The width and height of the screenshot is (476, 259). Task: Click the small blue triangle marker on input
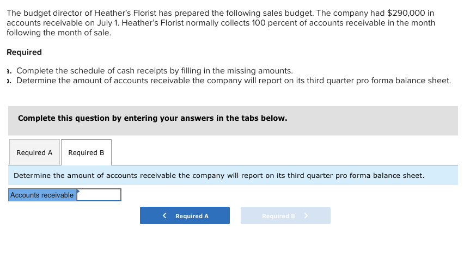[78, 191]
